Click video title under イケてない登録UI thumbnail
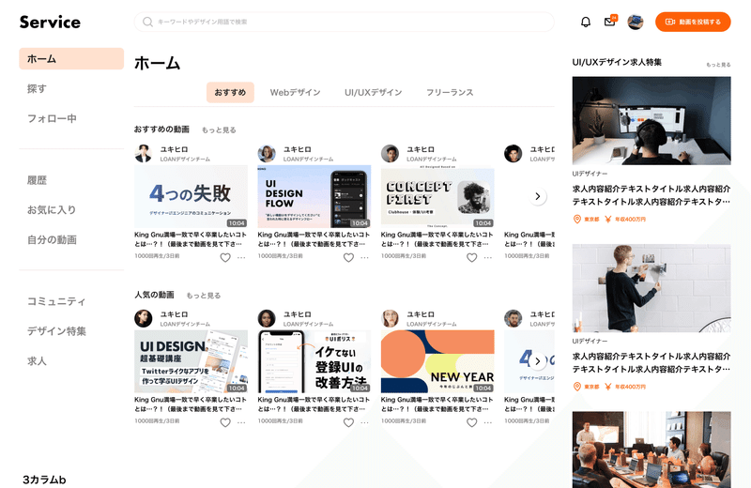Viewport: 751px width, 488px height. (x=314, y=404)
